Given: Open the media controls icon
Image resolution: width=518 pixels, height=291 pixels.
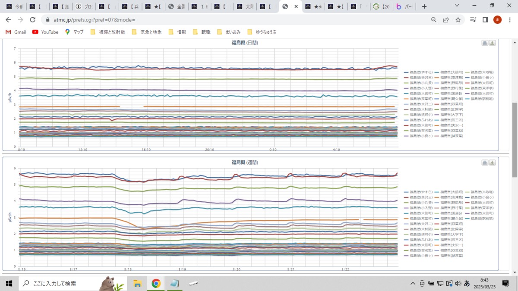Looking at the screenshot, I should point(473,20).
